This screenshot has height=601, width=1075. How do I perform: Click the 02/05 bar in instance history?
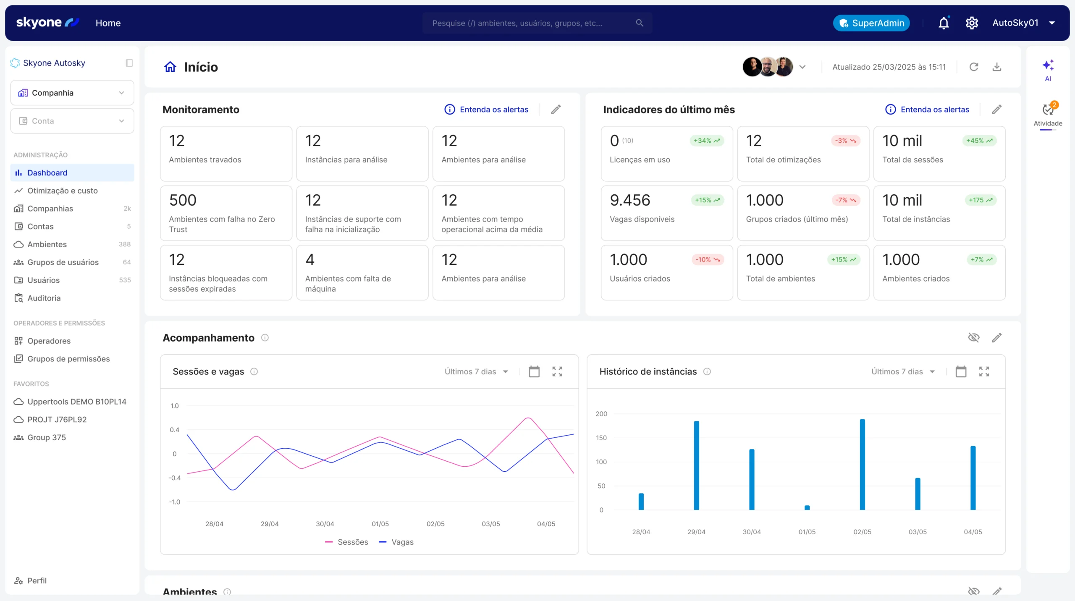coord(862,464)
